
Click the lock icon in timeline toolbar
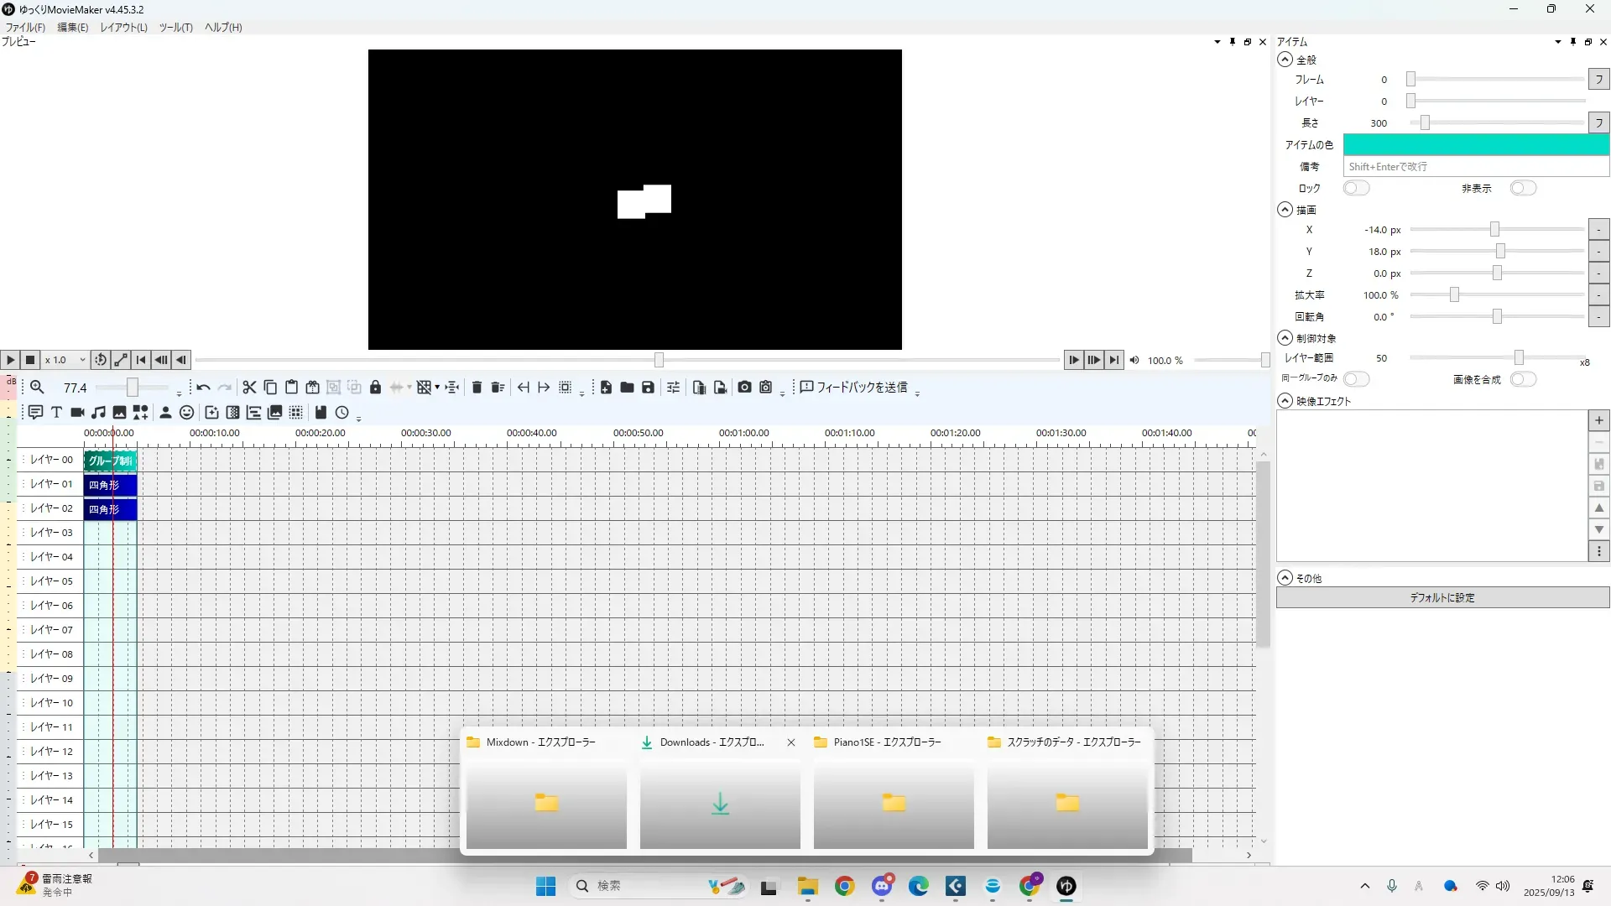pos(375,388)
